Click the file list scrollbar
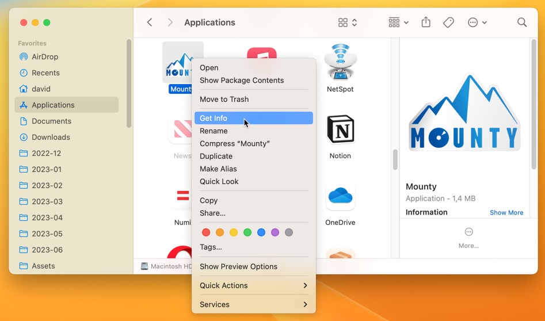The height and width of the screenshot is (321, 545). pos(395,160)
